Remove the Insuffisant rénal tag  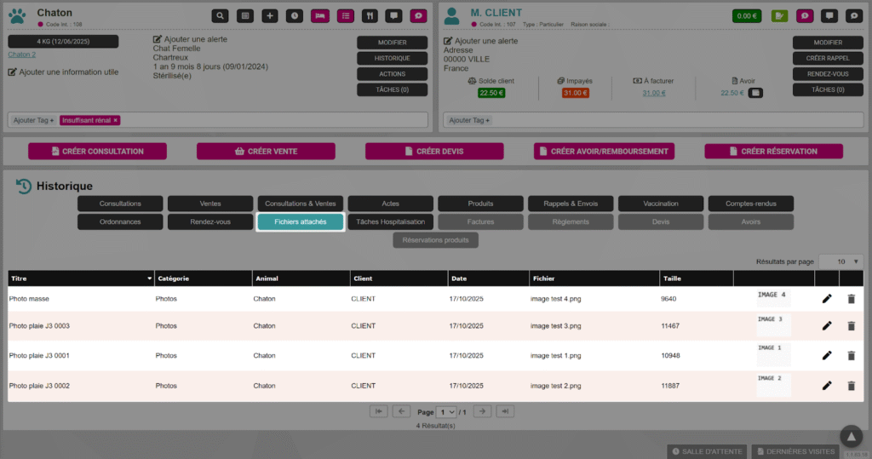click(x=116, y=121)
